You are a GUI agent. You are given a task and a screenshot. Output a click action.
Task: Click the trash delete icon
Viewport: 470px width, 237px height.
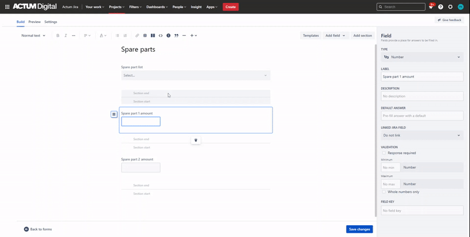[196, 140]
